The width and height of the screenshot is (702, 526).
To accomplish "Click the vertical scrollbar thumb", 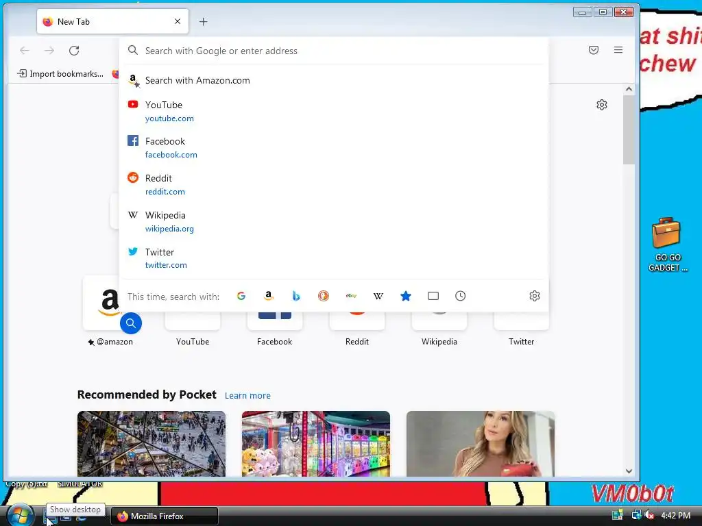I will (x=629, y=129).
